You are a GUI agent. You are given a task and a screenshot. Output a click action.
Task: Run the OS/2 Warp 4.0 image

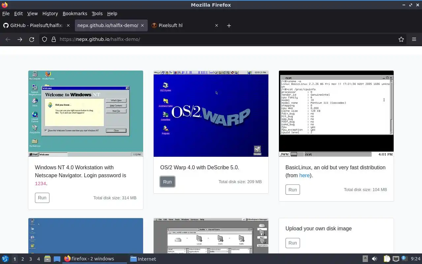(x=167, y=182)
